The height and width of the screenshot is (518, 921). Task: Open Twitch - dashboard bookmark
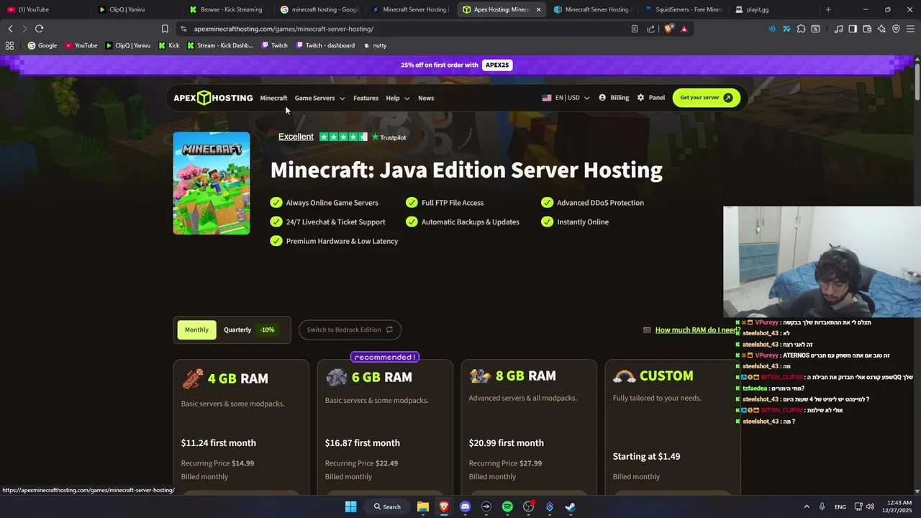[x=325, y=45]
